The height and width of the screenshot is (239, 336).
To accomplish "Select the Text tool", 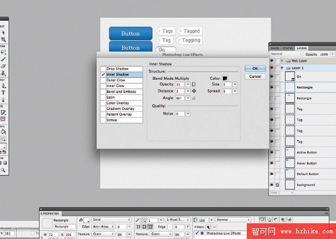I will click(x=3, y=92).
